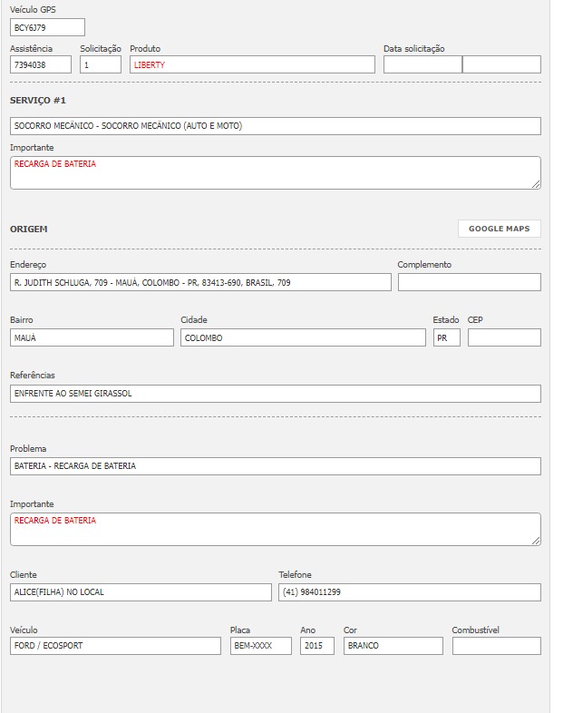Select the Telefone field
Viewport: 573px width, 713px height.
click(409, 592)
